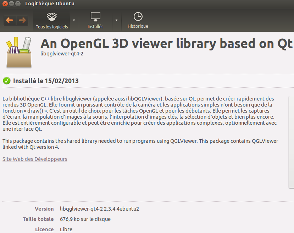Open the Site Web des Développeurs link
The width and height of the screenshot is (294, 233).
coord(35,159)
